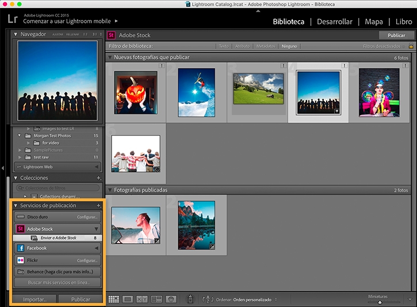Click the Importar... button

coord(35,300)
